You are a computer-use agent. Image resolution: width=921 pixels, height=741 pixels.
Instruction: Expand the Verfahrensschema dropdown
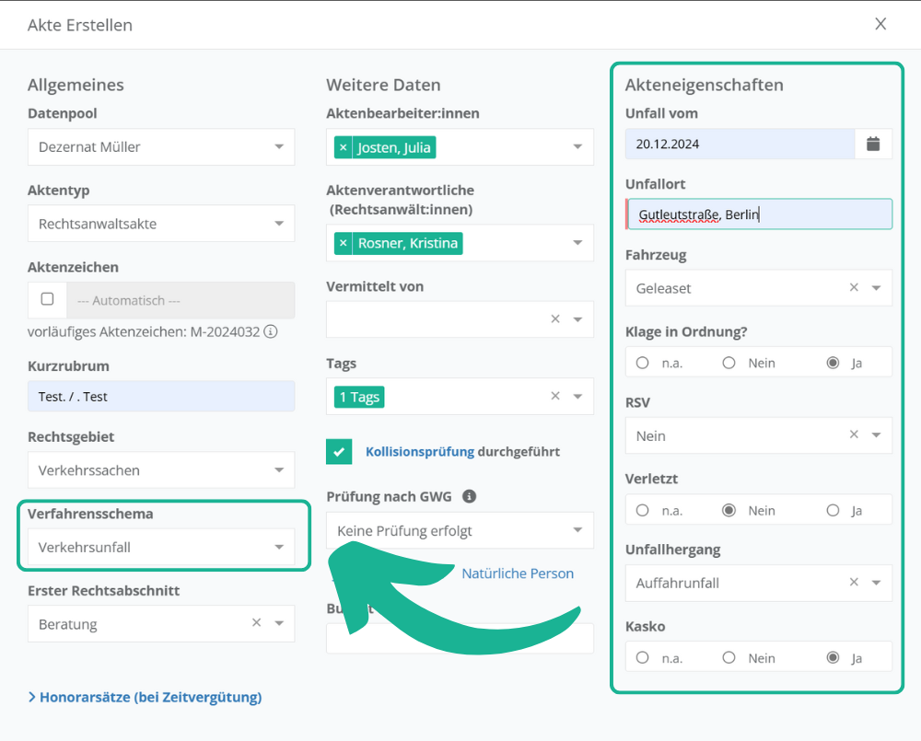(279, 548)
